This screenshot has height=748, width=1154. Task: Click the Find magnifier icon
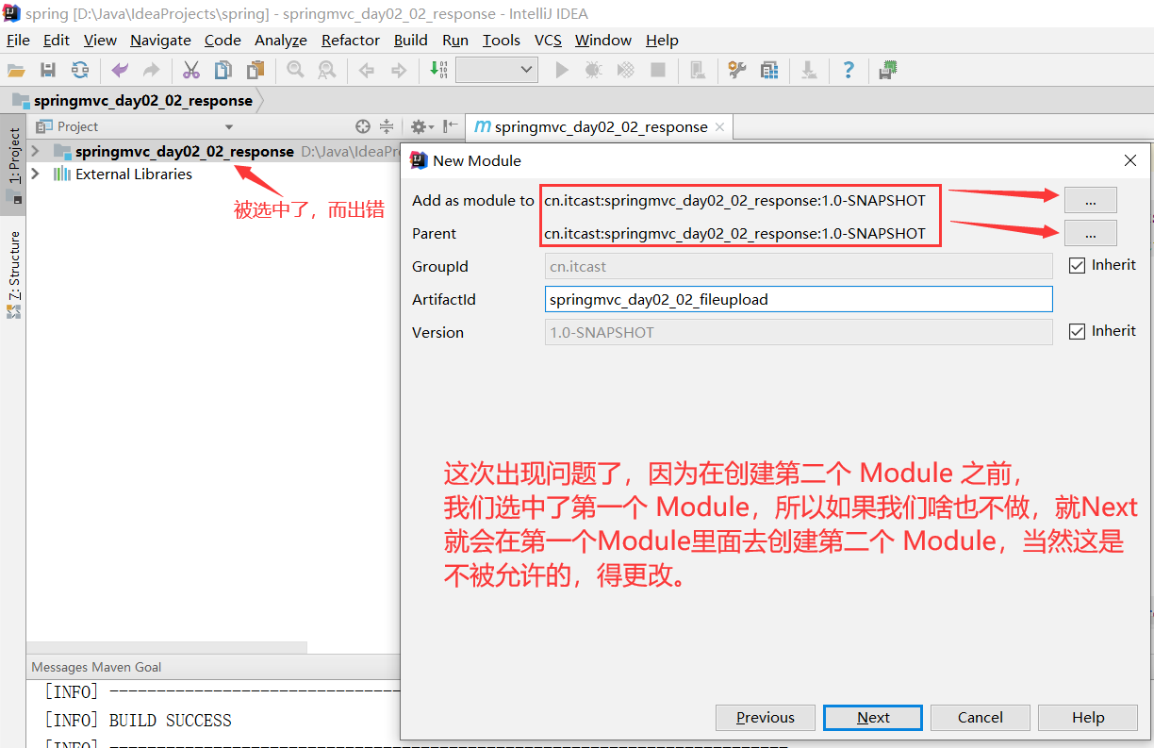click(x=295, y=70)
